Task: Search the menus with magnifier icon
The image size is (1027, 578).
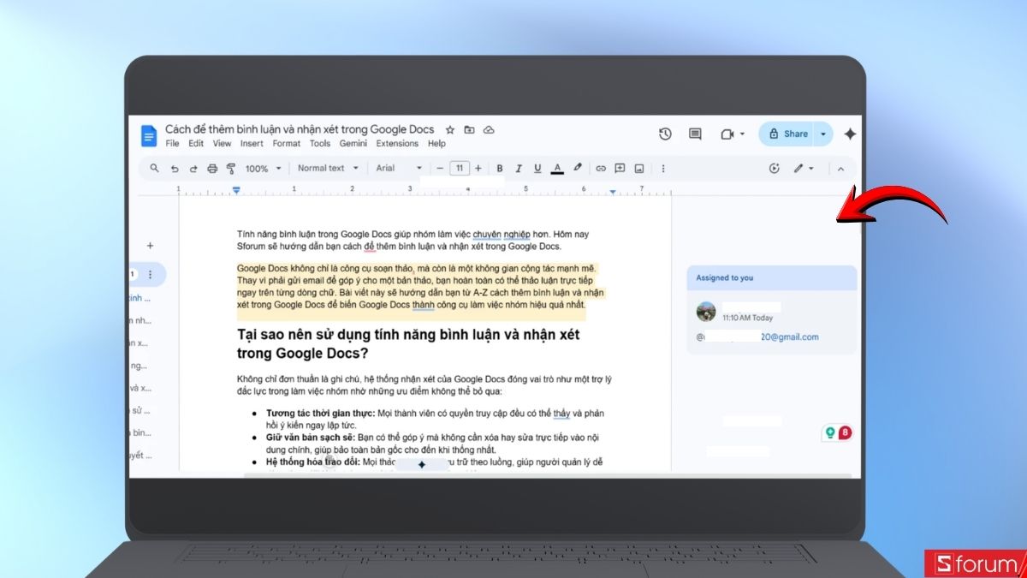Action: pos(154,168)
